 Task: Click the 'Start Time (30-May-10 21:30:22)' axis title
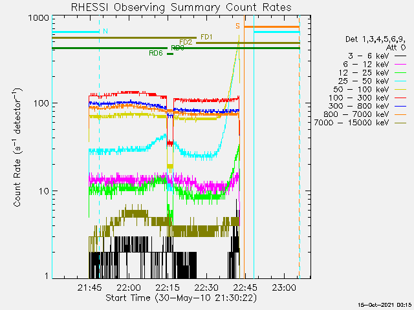[181, 298]
